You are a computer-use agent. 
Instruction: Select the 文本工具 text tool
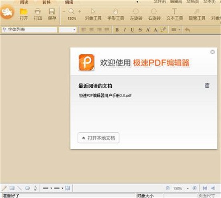coord(174,14)
